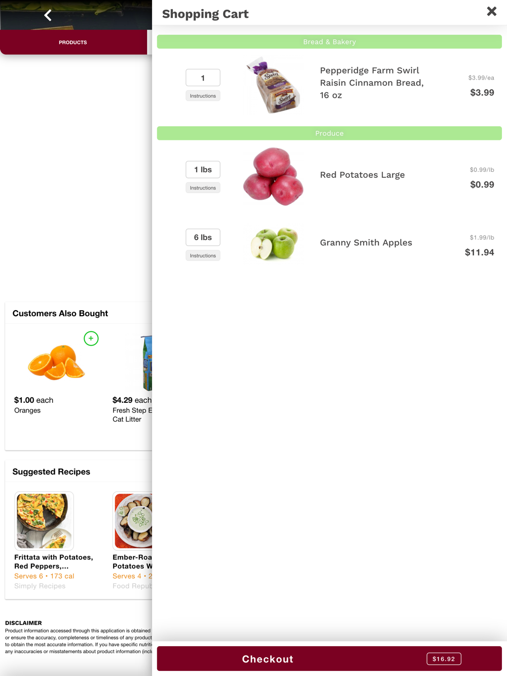The height and width of the screenshot is (676, 507).
Task: Open Instructions for Pepperidge Farm bread
Action: [x=203, y=96]
